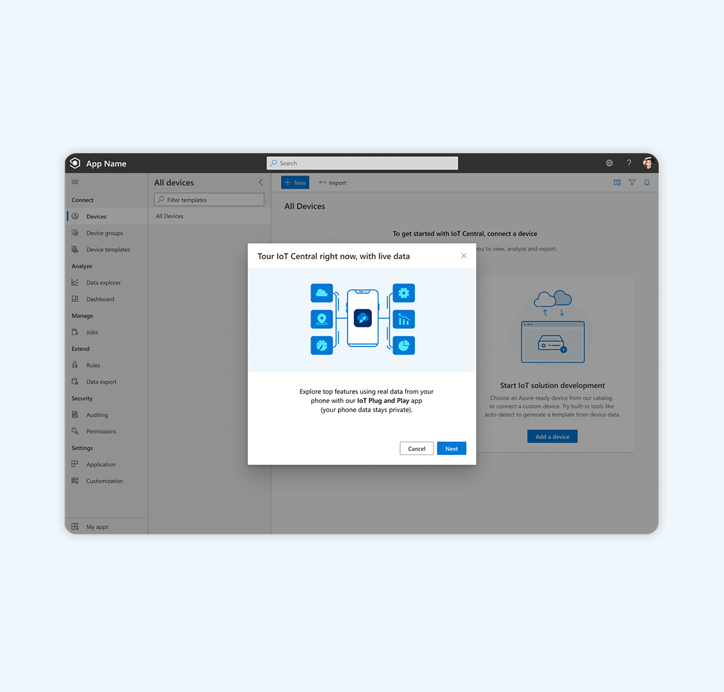Image resolution: width=724 pixels, height=692 pixels.
Task: Open Devices in sidebar
Action: point(106,217)
